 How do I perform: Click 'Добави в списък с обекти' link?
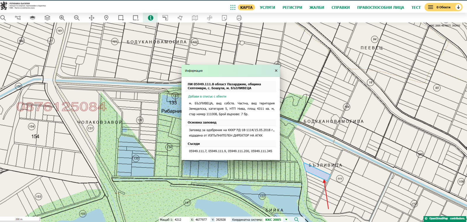[207, 96]
